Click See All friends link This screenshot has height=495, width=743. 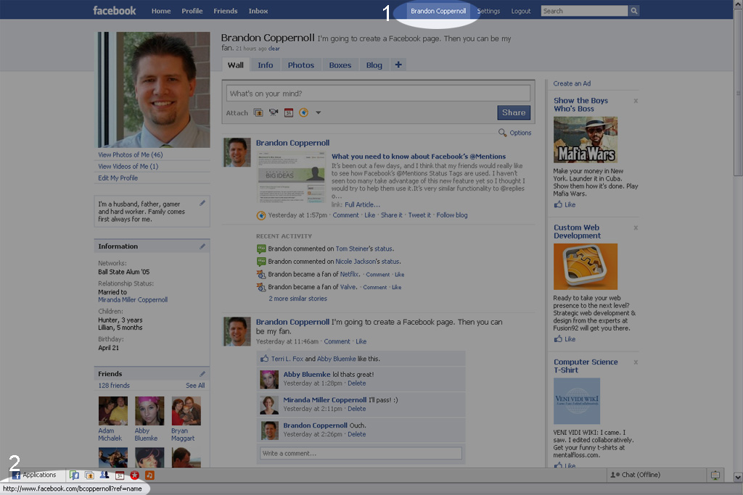tap(195, 386)
